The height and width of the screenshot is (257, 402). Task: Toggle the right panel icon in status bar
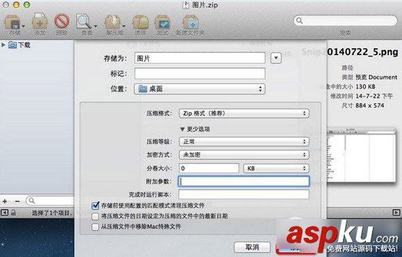[x=396, y=213]
